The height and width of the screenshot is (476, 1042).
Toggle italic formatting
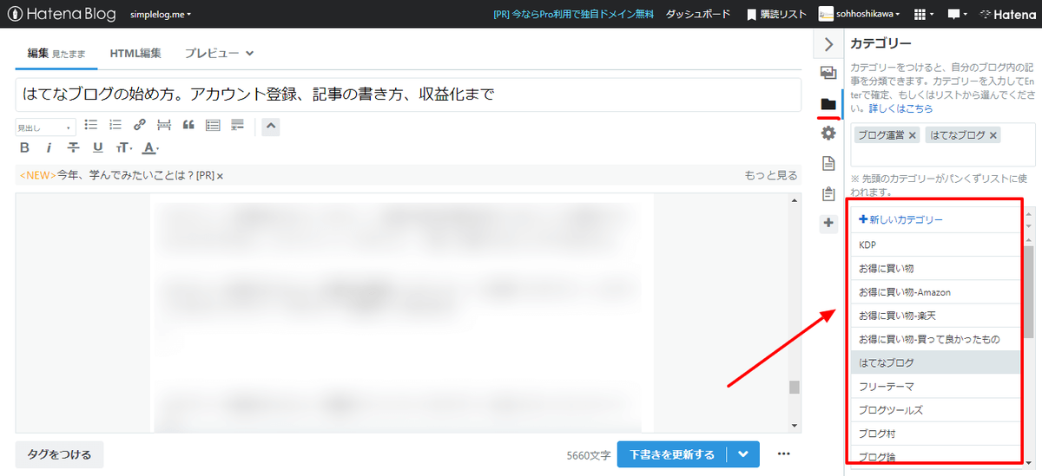pyautogui.click(x=49, y=147)
